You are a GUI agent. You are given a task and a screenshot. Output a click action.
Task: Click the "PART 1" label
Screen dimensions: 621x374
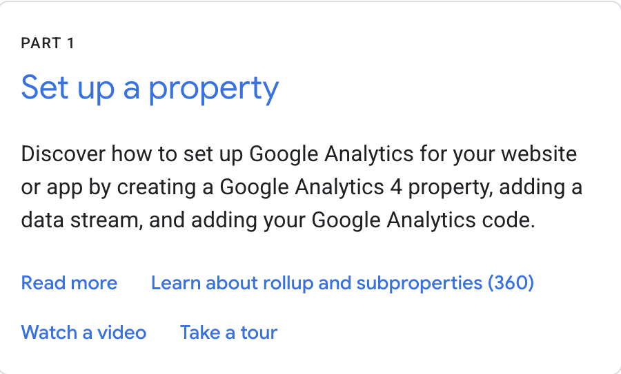pos(48,44)
